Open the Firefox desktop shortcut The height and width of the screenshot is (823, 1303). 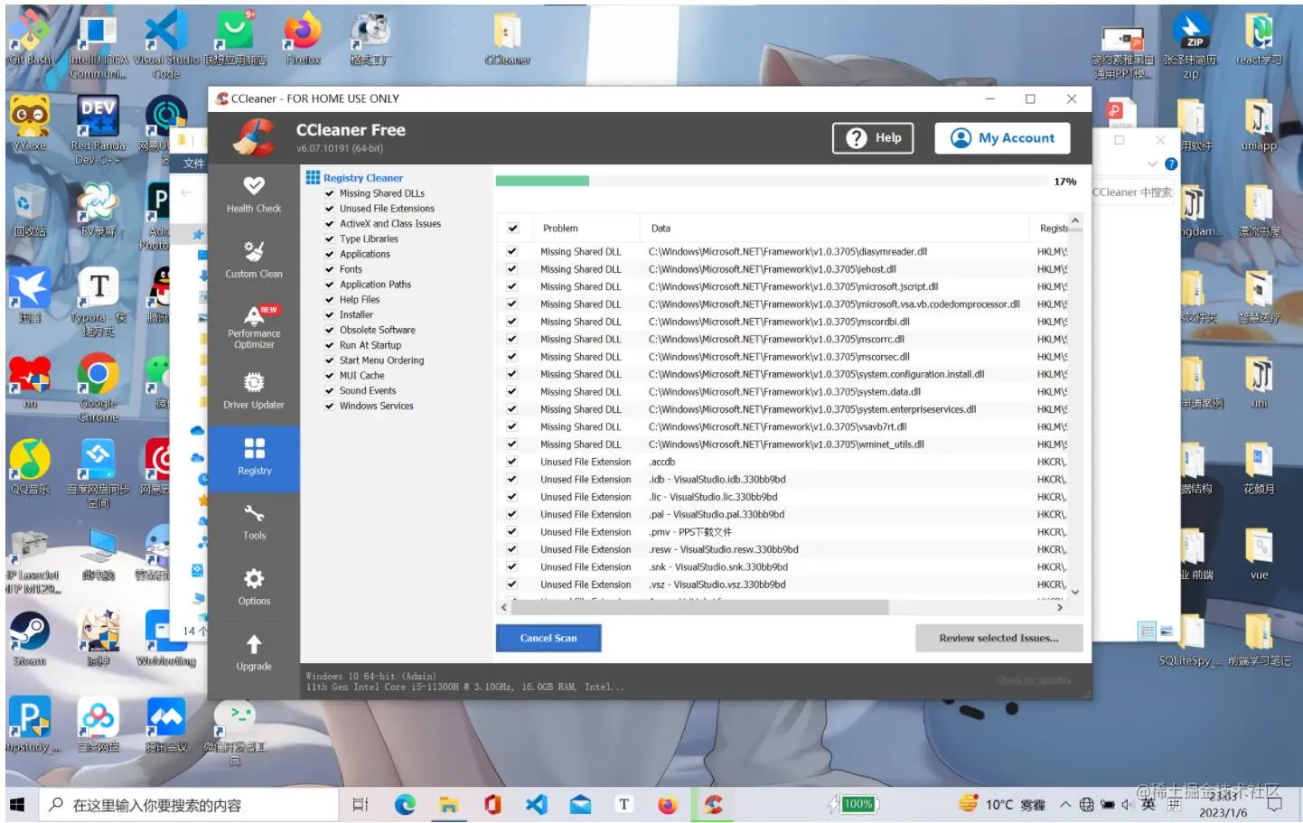303,39
